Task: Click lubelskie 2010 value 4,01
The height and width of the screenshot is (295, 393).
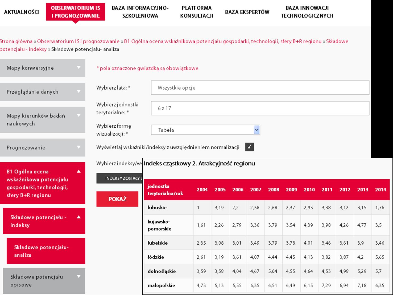Action: click(x=308, y=243)
